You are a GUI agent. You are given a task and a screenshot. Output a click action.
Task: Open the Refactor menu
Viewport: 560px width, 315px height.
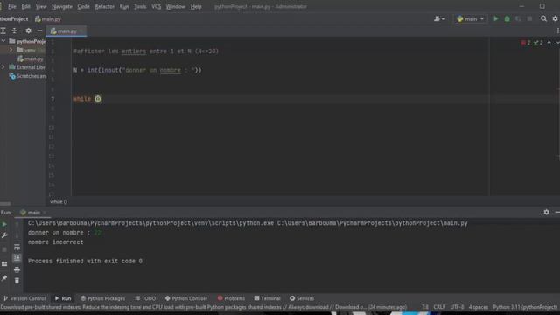click(x=105, y=6)
